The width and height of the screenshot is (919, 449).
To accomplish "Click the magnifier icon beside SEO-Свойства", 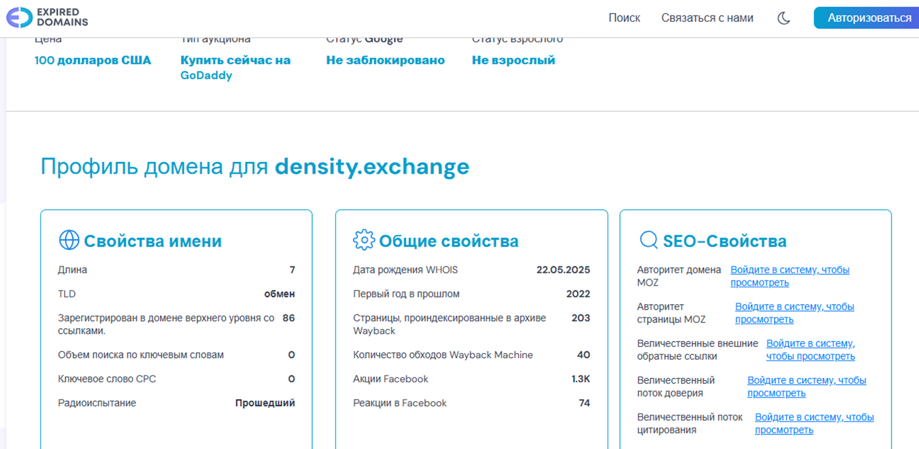I will 648,240.
